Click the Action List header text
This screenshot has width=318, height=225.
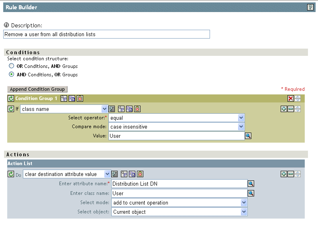pyautogui.click(x=20, y=163)
